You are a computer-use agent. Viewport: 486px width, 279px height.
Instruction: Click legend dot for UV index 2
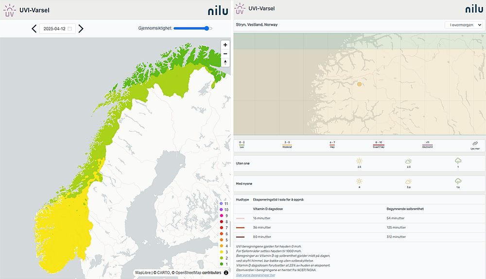[221, 258]
